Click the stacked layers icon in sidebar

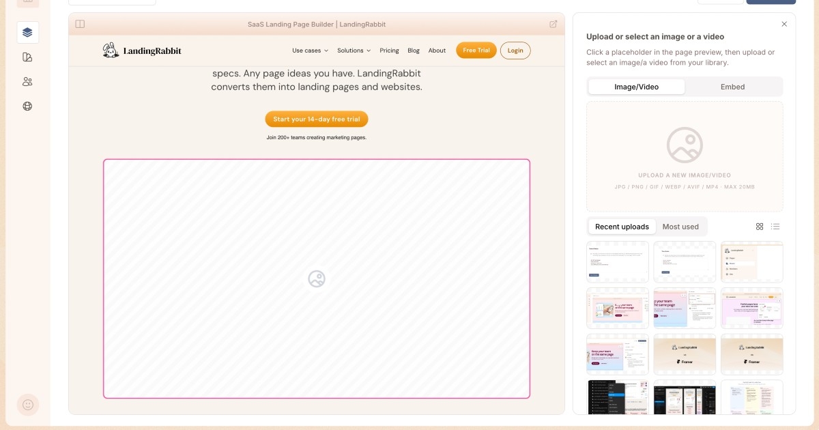point(27,32)
